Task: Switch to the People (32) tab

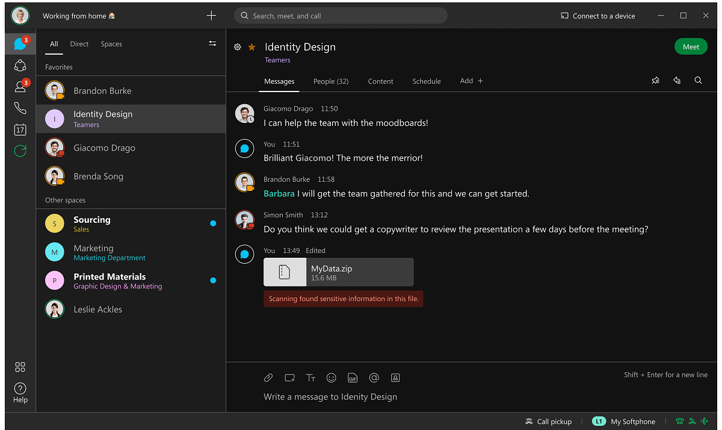Action: tap(331, 81)
